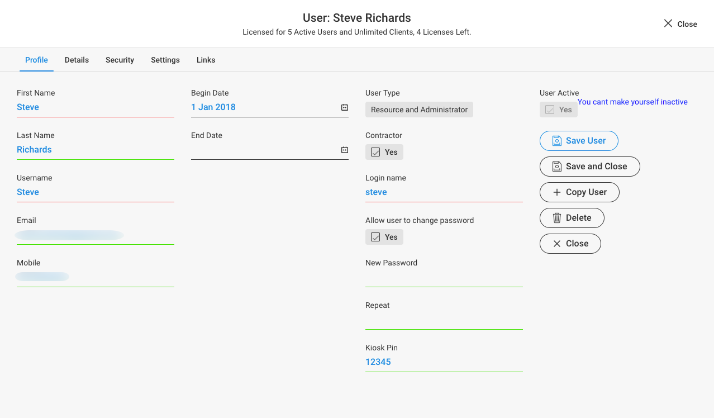This screenshot has height=418, width=714.
Task: Click the User Active checkbox
Action: pyautogui.click(x=550, y=110)
